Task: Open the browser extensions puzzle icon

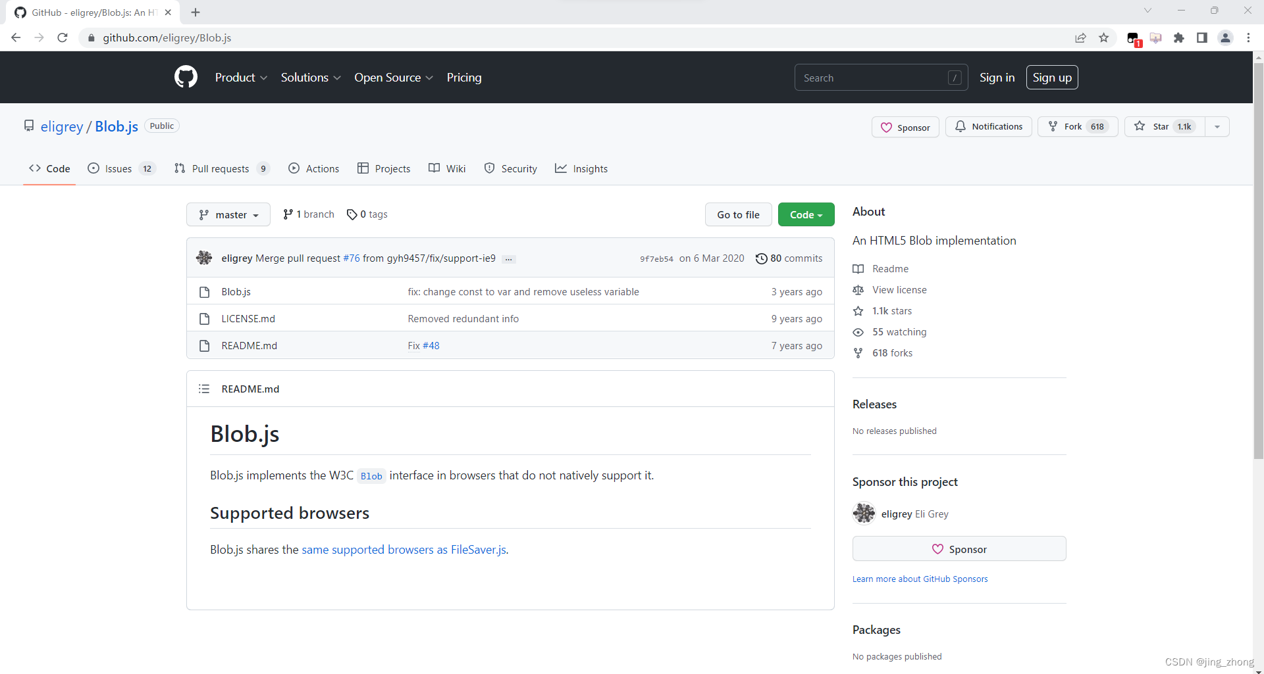Action: 1179,37
